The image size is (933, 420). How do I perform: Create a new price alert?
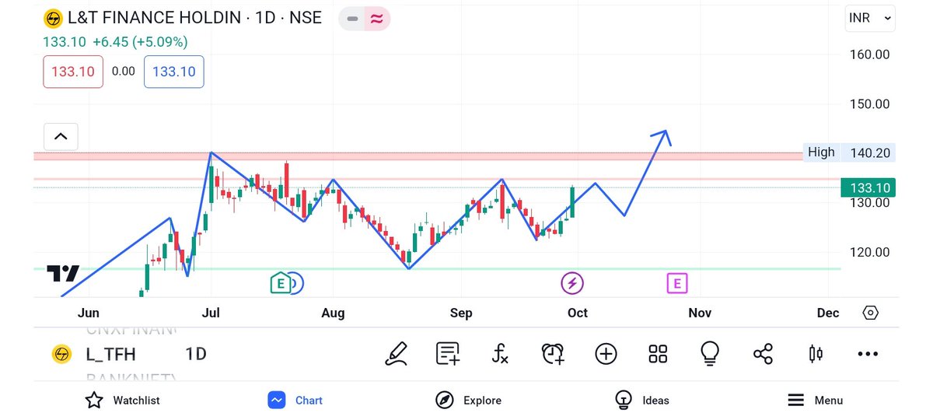coord(553,354)
